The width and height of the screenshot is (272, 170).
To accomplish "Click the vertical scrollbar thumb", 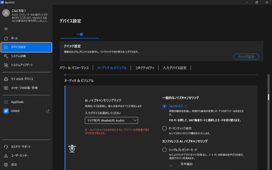I will (268, 97).
